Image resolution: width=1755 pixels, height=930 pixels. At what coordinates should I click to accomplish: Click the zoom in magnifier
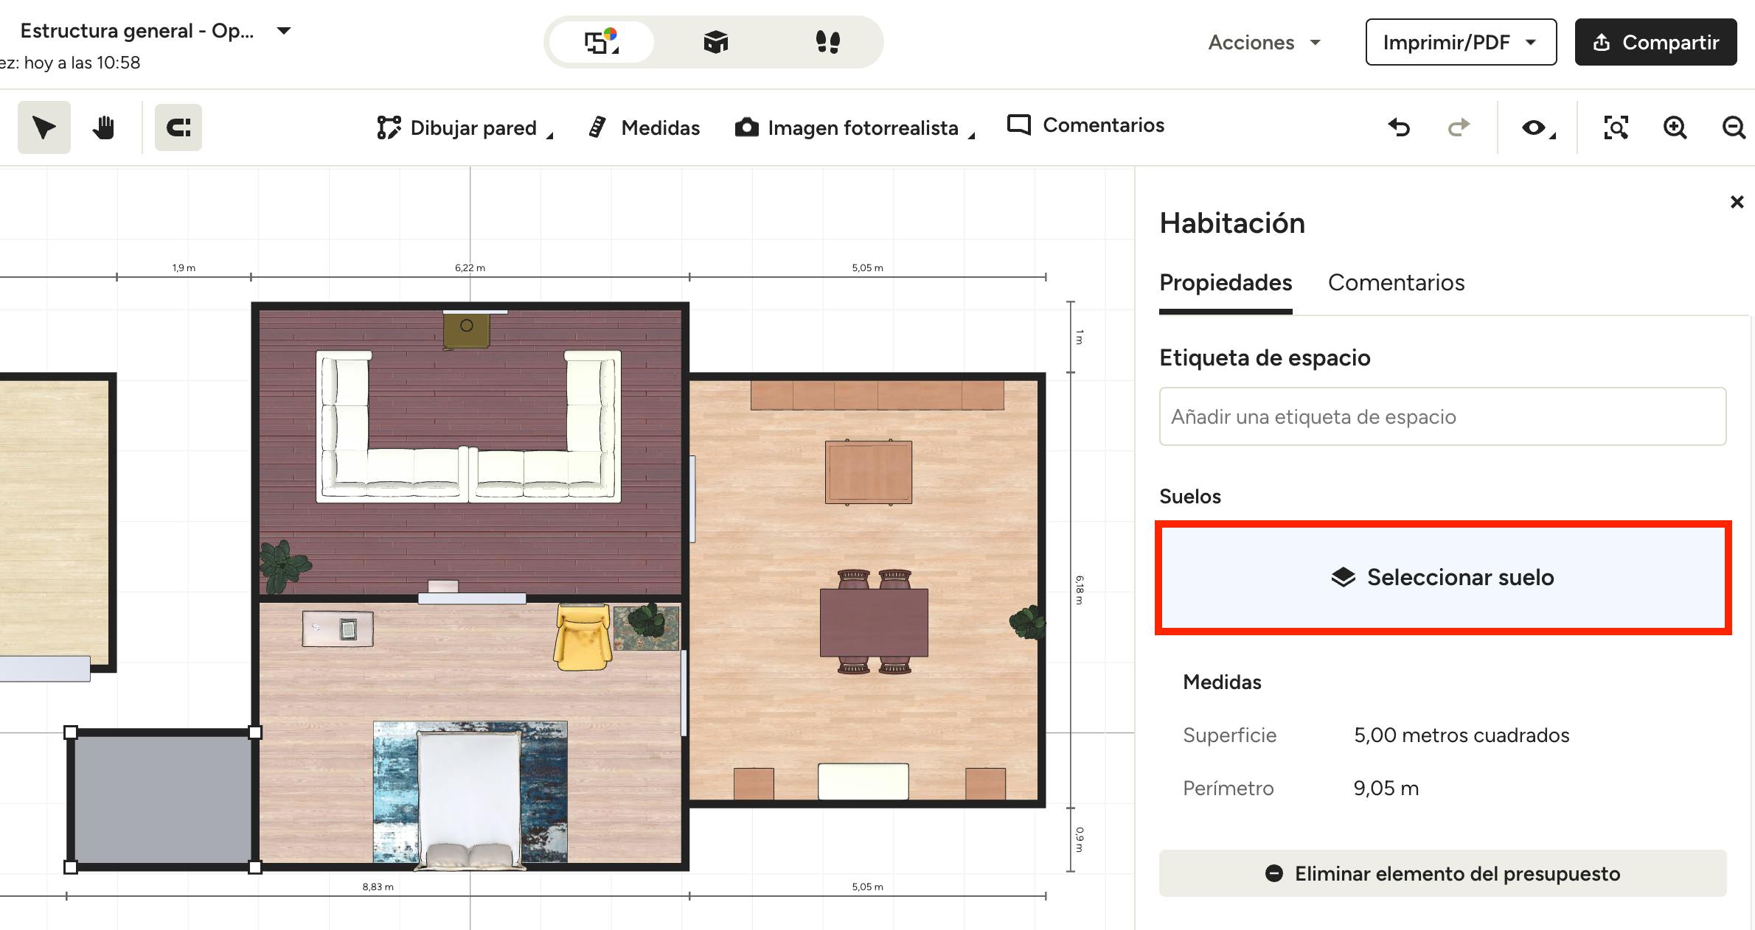pyautogui.click(x=1675, y=127)
